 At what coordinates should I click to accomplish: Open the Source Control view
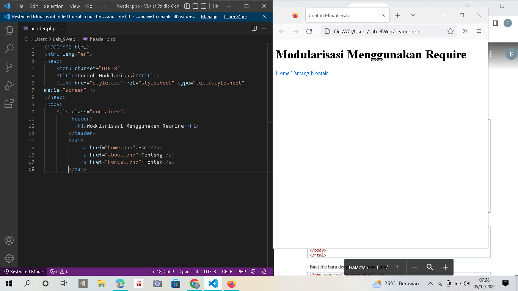coord(9,67)
